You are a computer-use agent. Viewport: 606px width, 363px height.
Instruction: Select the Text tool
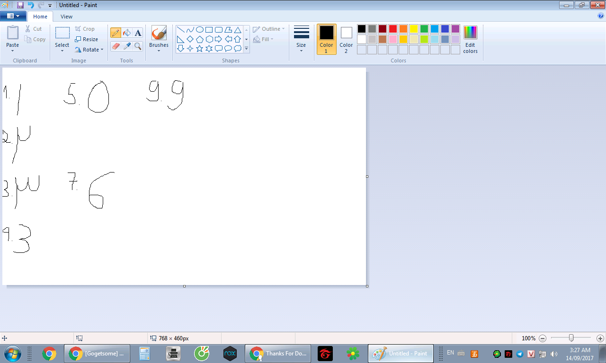pyautogui.click(x=138, y=33)
